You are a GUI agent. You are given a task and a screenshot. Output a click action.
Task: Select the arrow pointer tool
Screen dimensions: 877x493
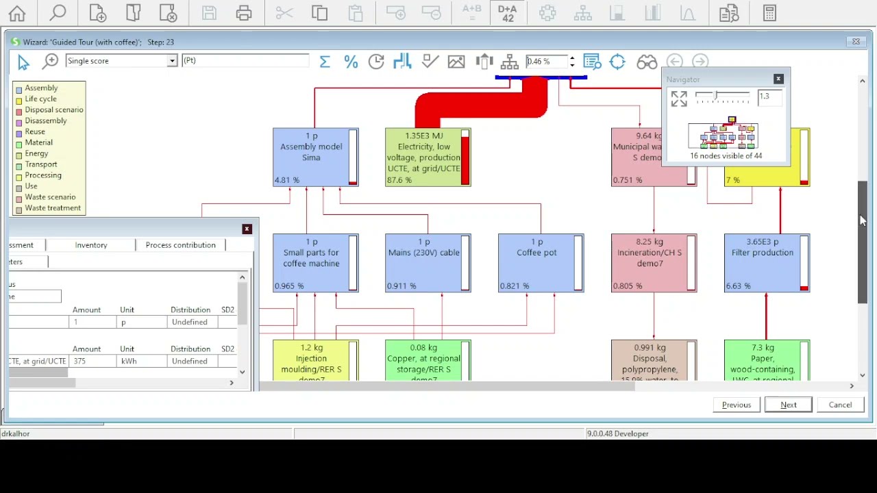click(x=23, y=62)
